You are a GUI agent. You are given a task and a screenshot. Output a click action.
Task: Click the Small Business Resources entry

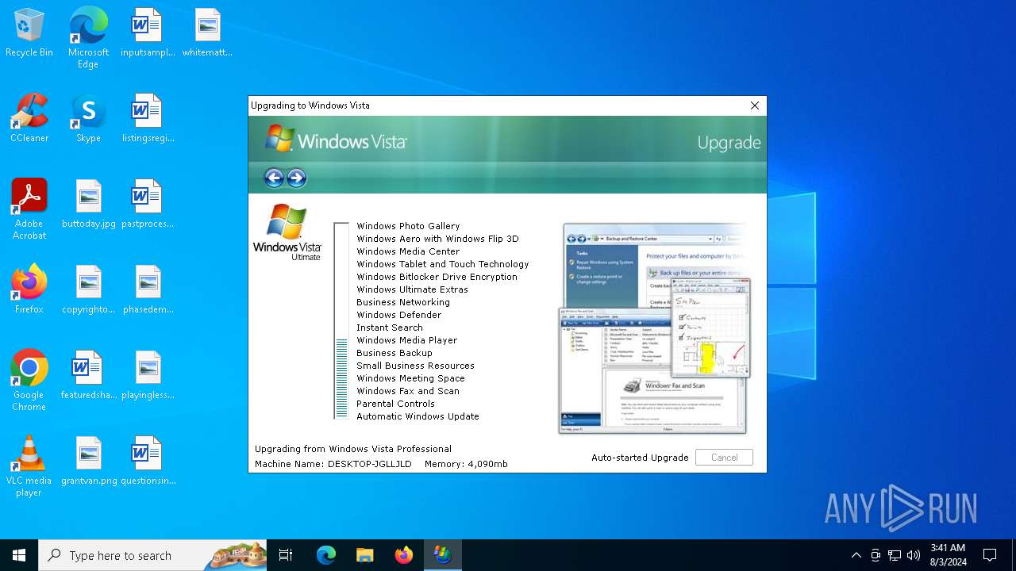point(415,366)
